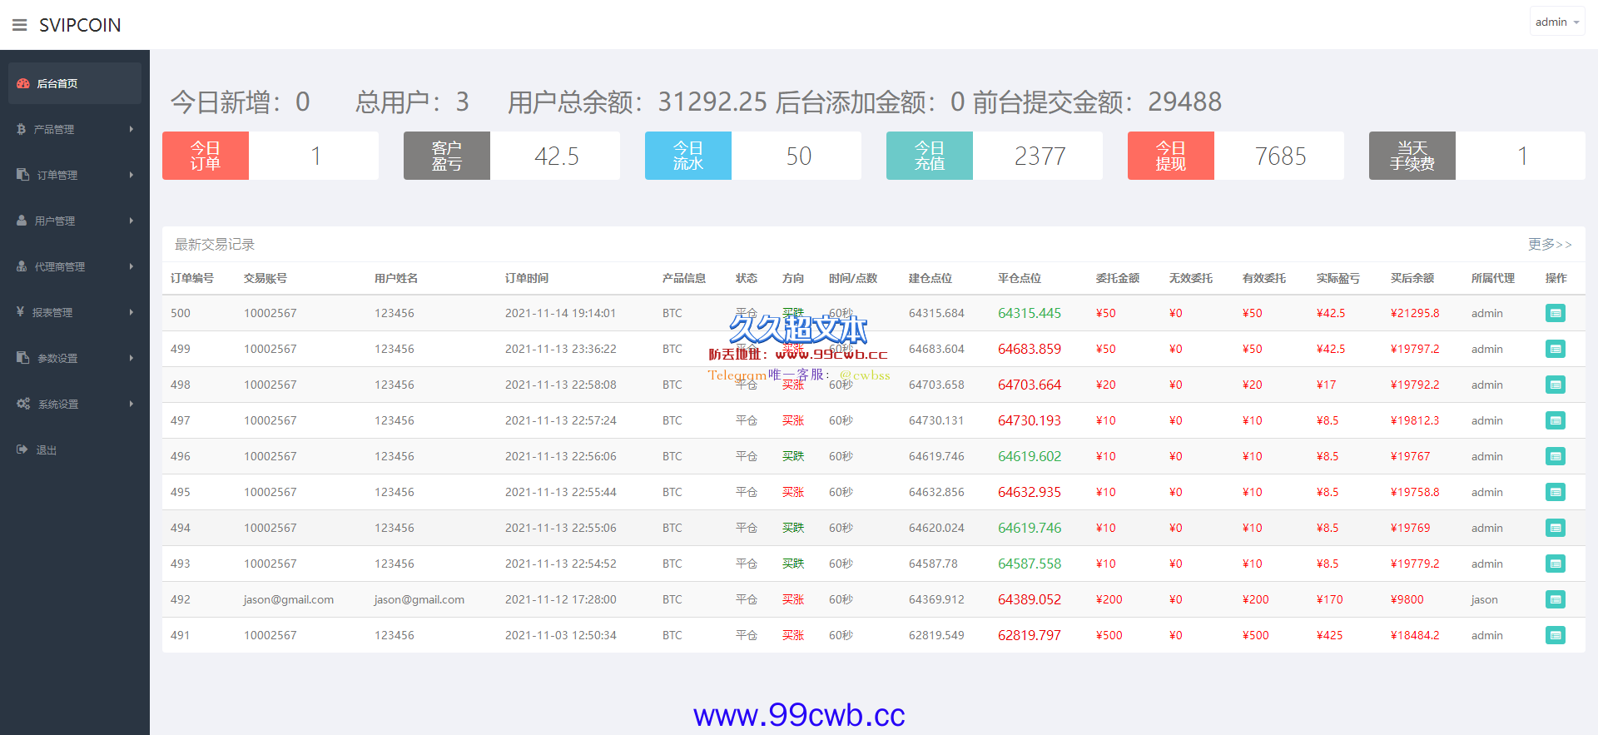
Task: Open the 用户管理 menu
Action: point(75,221)
